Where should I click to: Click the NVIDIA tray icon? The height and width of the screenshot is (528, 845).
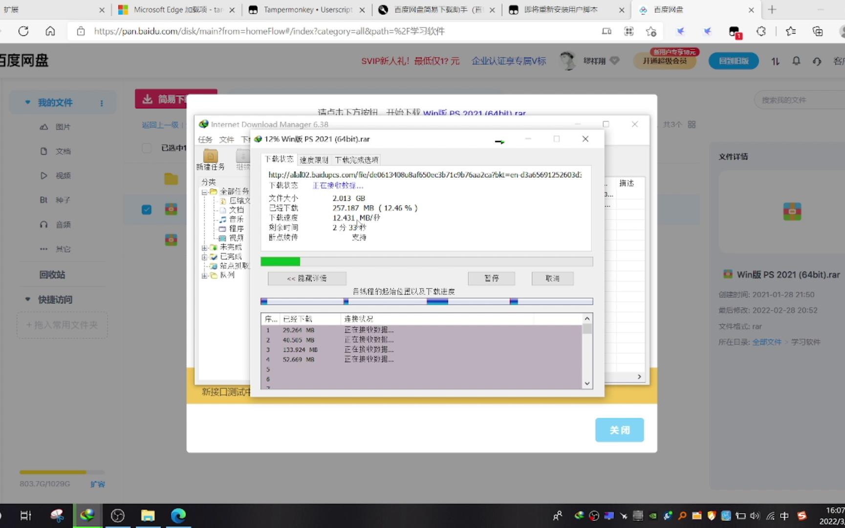click(x=653, y=515)
